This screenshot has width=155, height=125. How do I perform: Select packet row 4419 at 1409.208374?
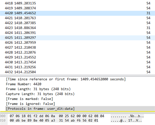(x=78, y=8)
